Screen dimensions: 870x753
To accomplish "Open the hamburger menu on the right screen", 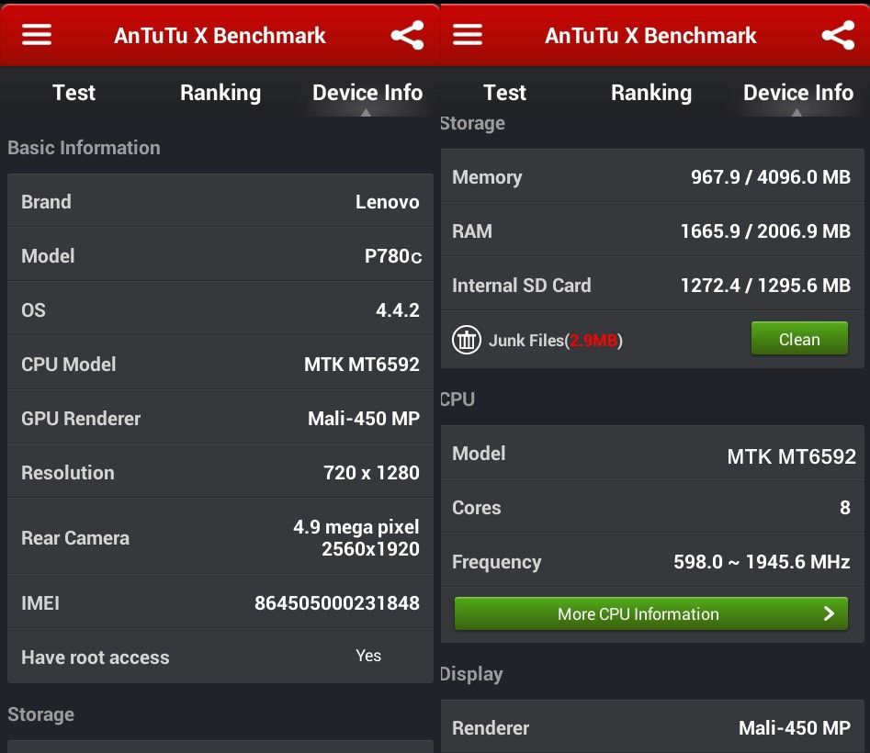I will coord(468,35).
